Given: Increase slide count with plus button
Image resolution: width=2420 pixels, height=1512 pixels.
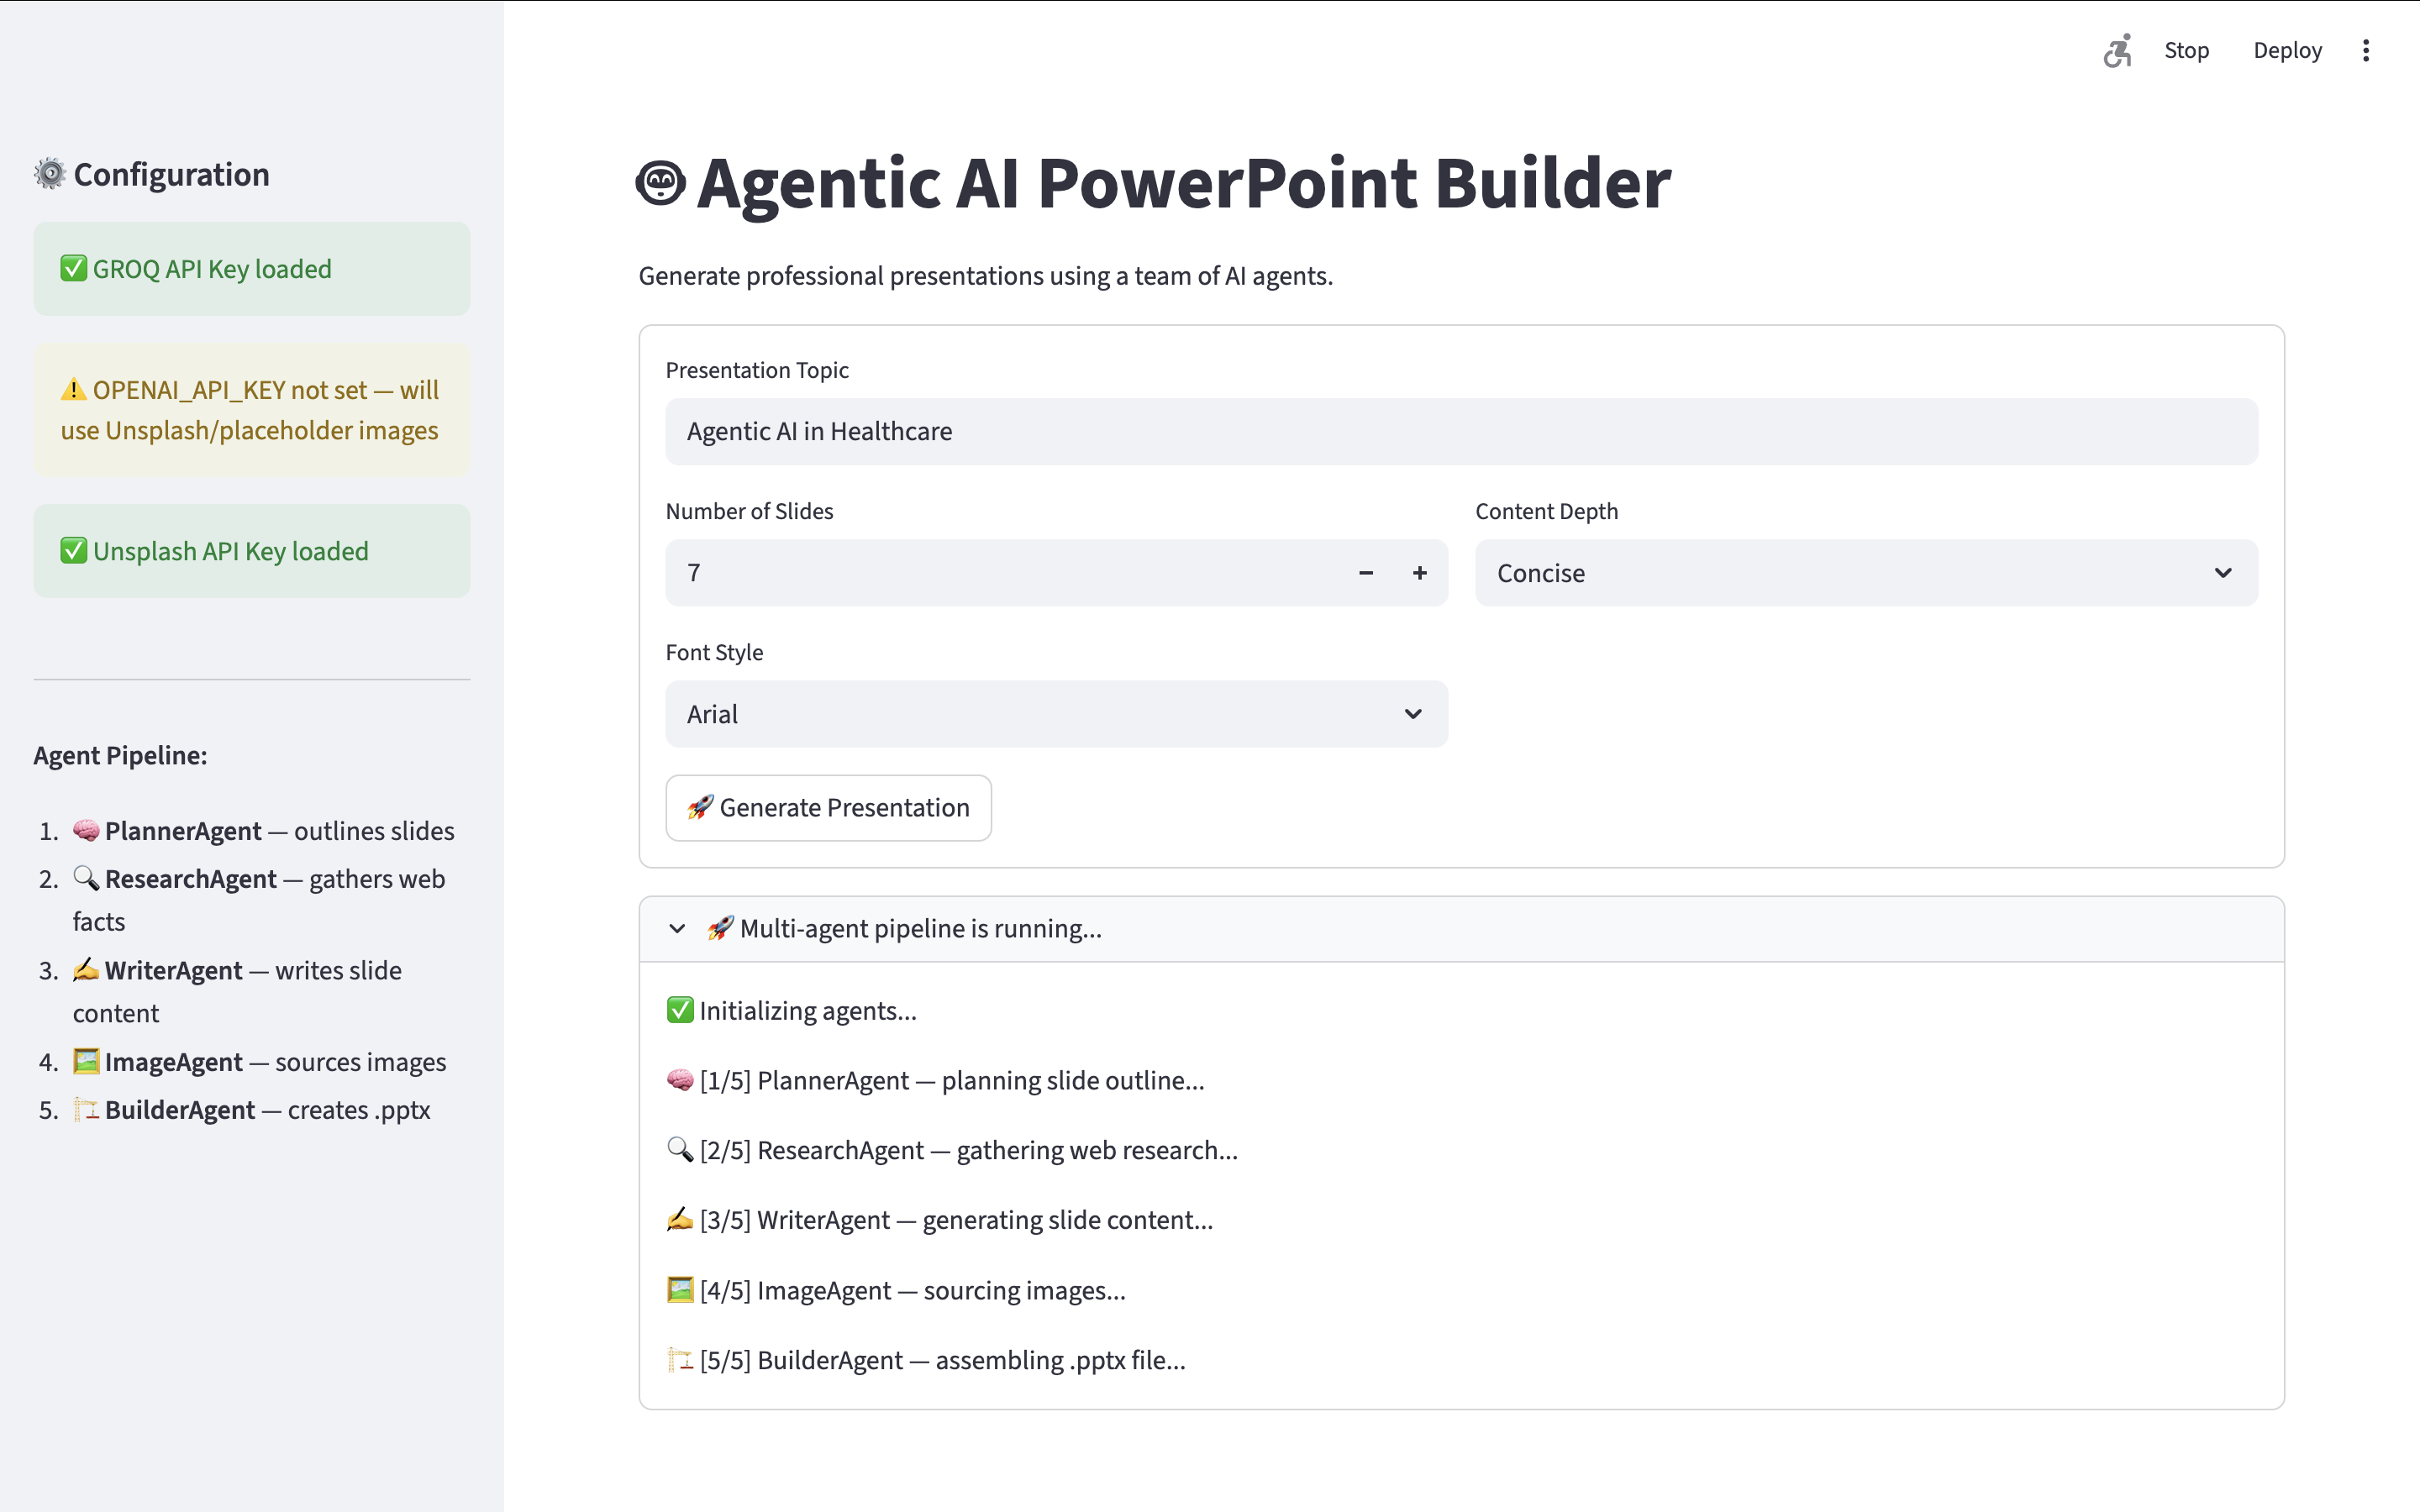Looking at the screenshot, I should click(x=1419, y=573).
